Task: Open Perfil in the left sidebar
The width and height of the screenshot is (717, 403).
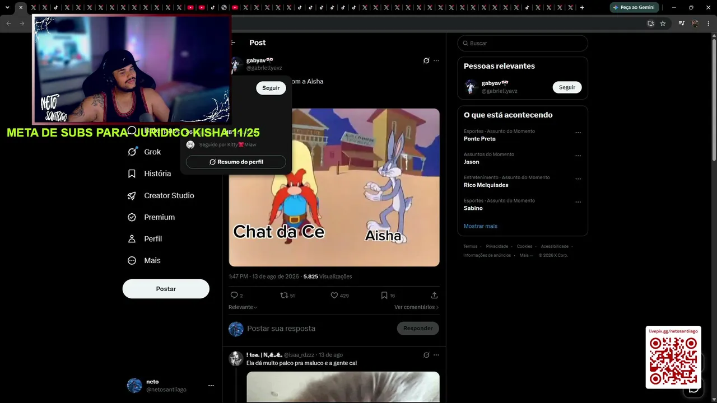Action: (x=145, y=238)
